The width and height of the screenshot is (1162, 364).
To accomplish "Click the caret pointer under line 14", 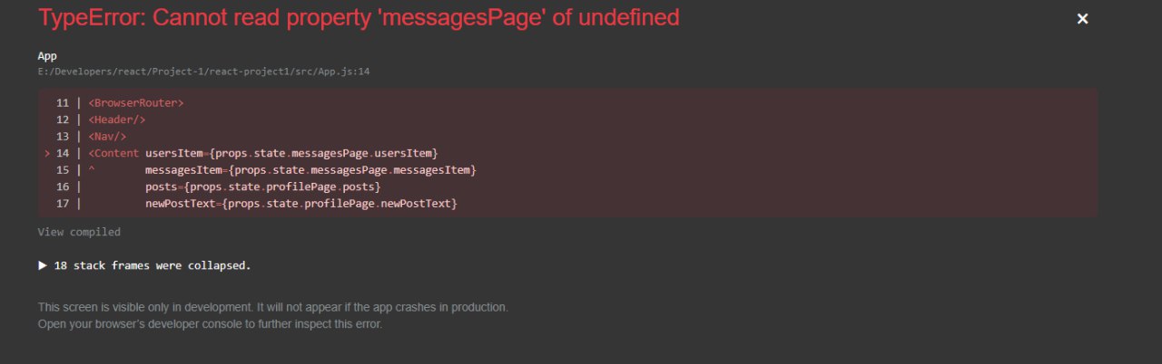I will tap(91, 170).
